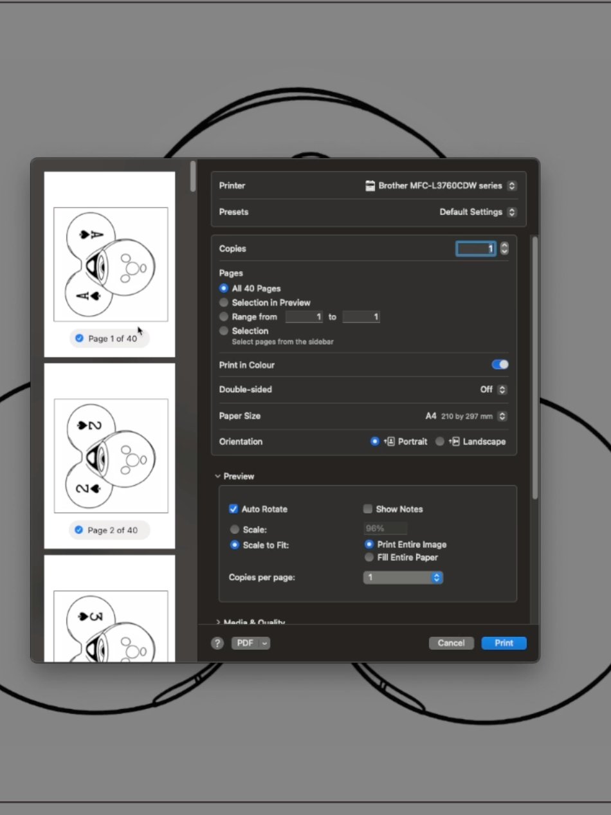This screenshot has width=611, height=815.
Task: Open the Copies per page dropdown
Action: pos(403,578)
